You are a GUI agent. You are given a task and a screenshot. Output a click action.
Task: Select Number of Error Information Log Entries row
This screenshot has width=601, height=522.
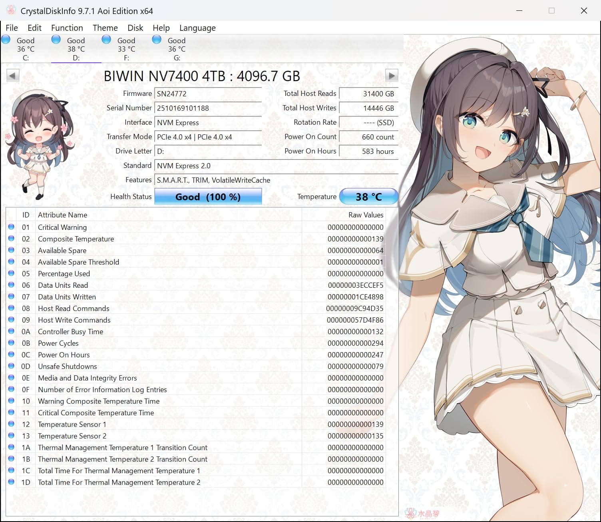(196, 389)
